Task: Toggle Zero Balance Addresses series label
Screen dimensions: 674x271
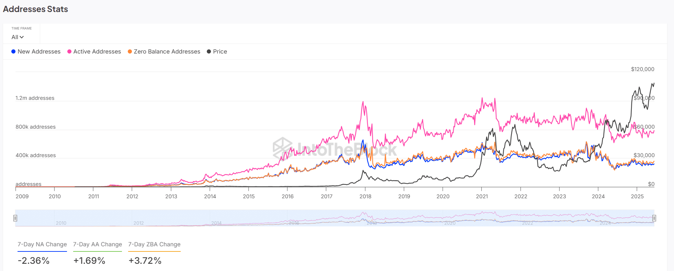Action: (167, 51)
